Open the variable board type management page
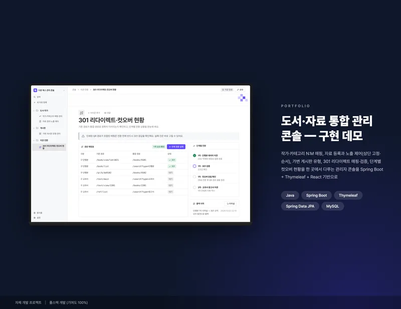The height and width of the screenshot is (309, 401). coord(50,134)
